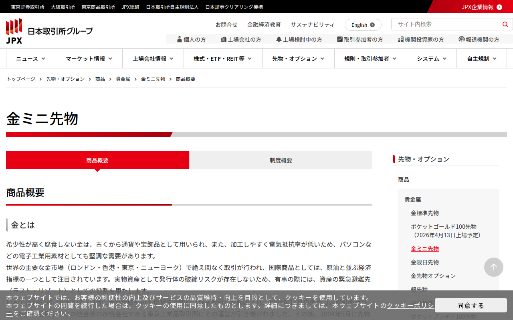Expand the ニュース menu
The image size is (513, 320).
click(31, 58)
